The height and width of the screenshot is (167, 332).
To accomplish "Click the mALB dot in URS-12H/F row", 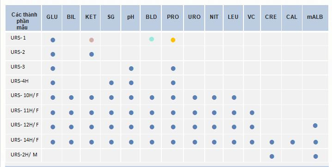I will [315, 126].
